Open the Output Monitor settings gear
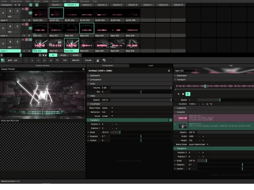This screenshot has width=254, height=190. (x=83, y=69)
